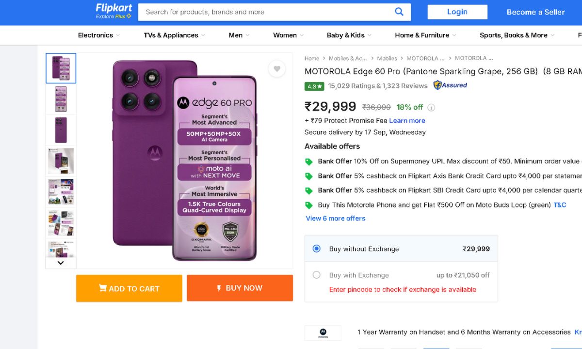582x349 pixels.
Task: Open the TVs & Appliances dropdown
Action: 174,35
